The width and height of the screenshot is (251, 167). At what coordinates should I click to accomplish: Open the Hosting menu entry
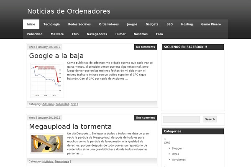point(187,24)
